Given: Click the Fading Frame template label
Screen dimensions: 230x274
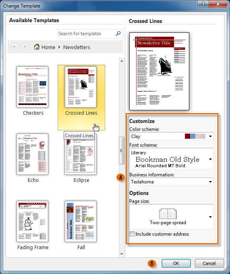Looking at the screenshot, I should 33,248.
